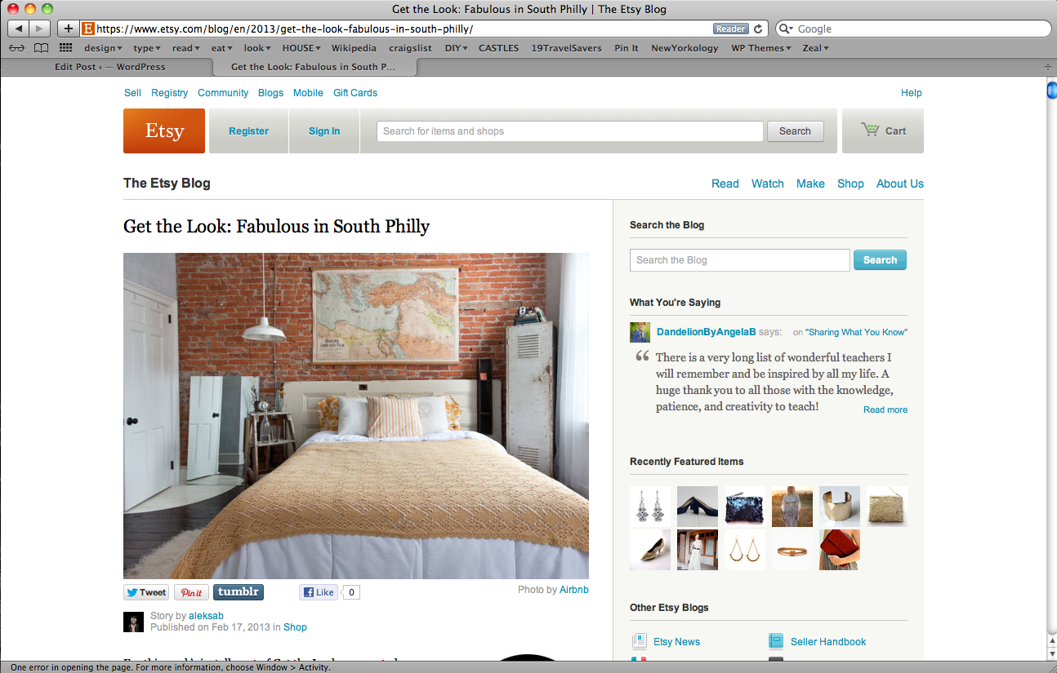
Task: Open the Watch blog section
Action: point(767,184)
